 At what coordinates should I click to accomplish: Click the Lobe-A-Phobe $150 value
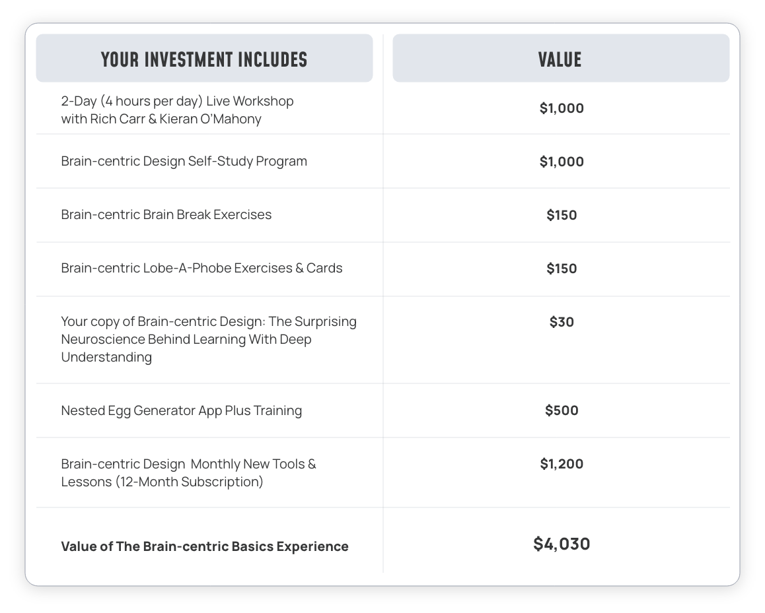(562, 269)
